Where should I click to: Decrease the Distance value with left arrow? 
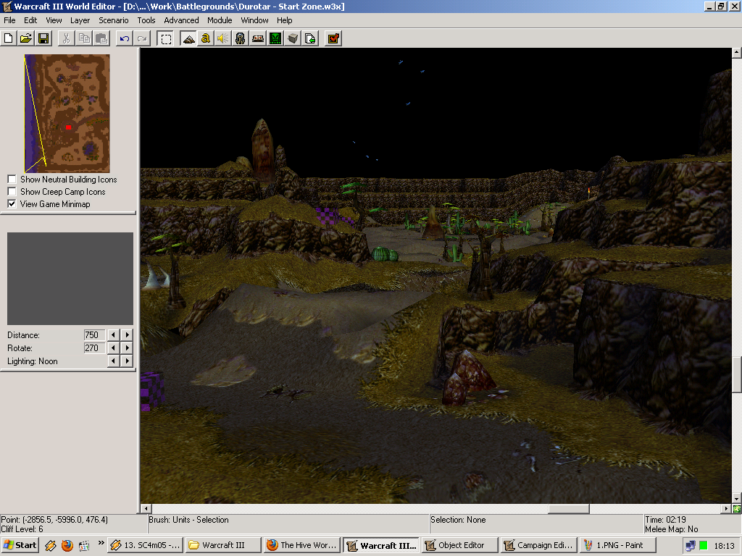click(113, 334)
